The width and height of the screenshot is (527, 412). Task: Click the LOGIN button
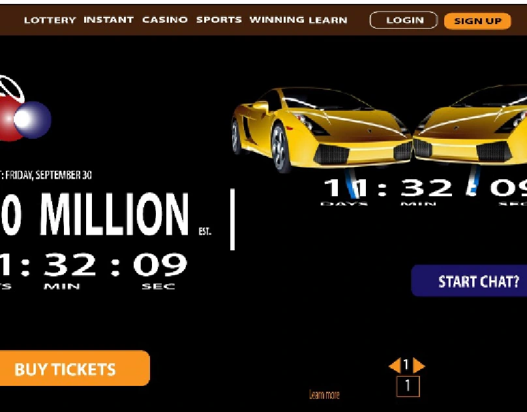[x=404, y=20]
